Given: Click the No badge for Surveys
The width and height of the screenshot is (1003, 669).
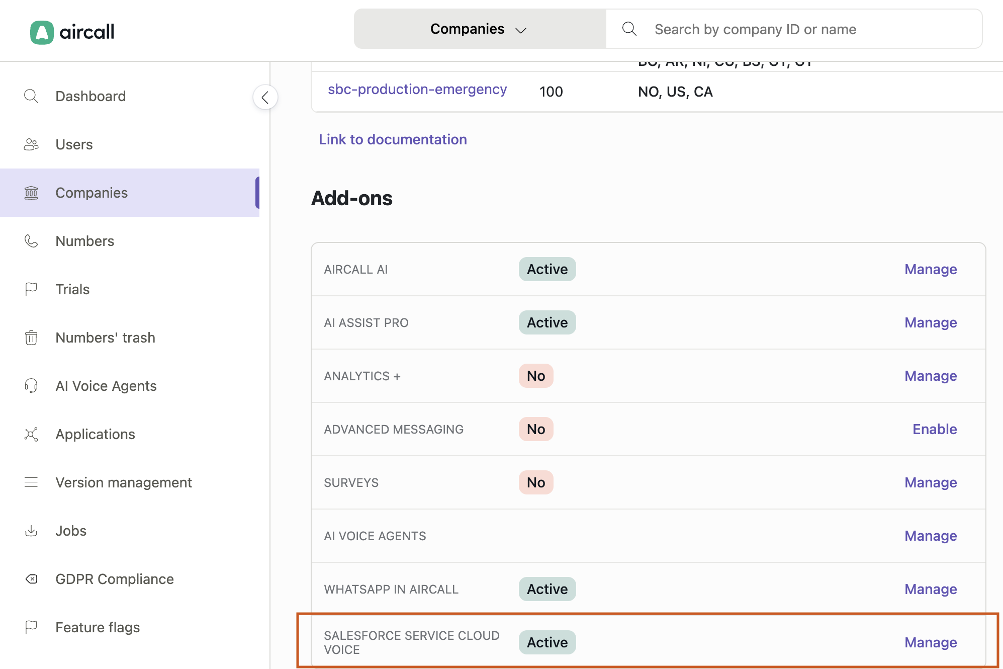Looking at the screenshot, I should 536,482.
